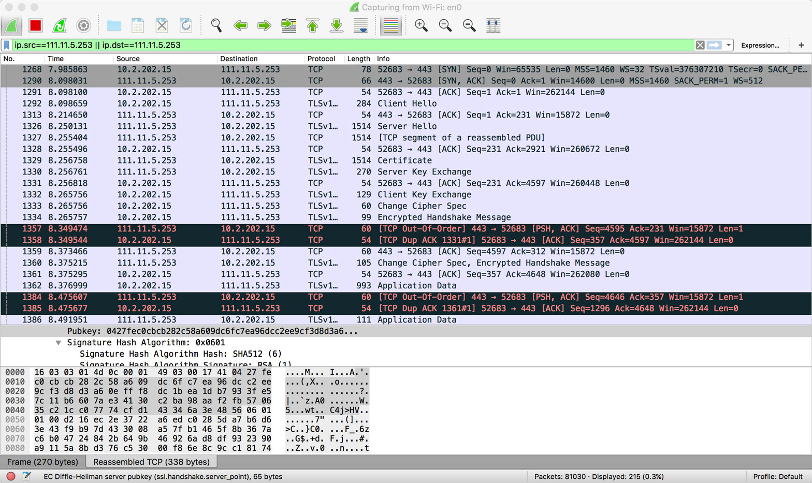Select packet 1327 TCP segment reassembled PDU
812x483 pixels.
tap(406, 138)
